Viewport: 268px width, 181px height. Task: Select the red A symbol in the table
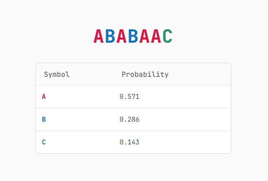point(44,97)
